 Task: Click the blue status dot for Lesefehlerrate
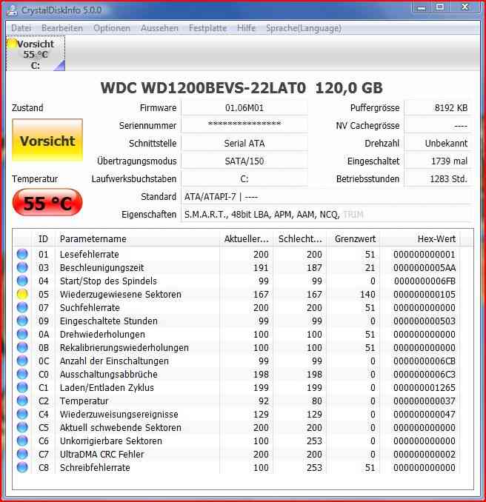point(22,254)
